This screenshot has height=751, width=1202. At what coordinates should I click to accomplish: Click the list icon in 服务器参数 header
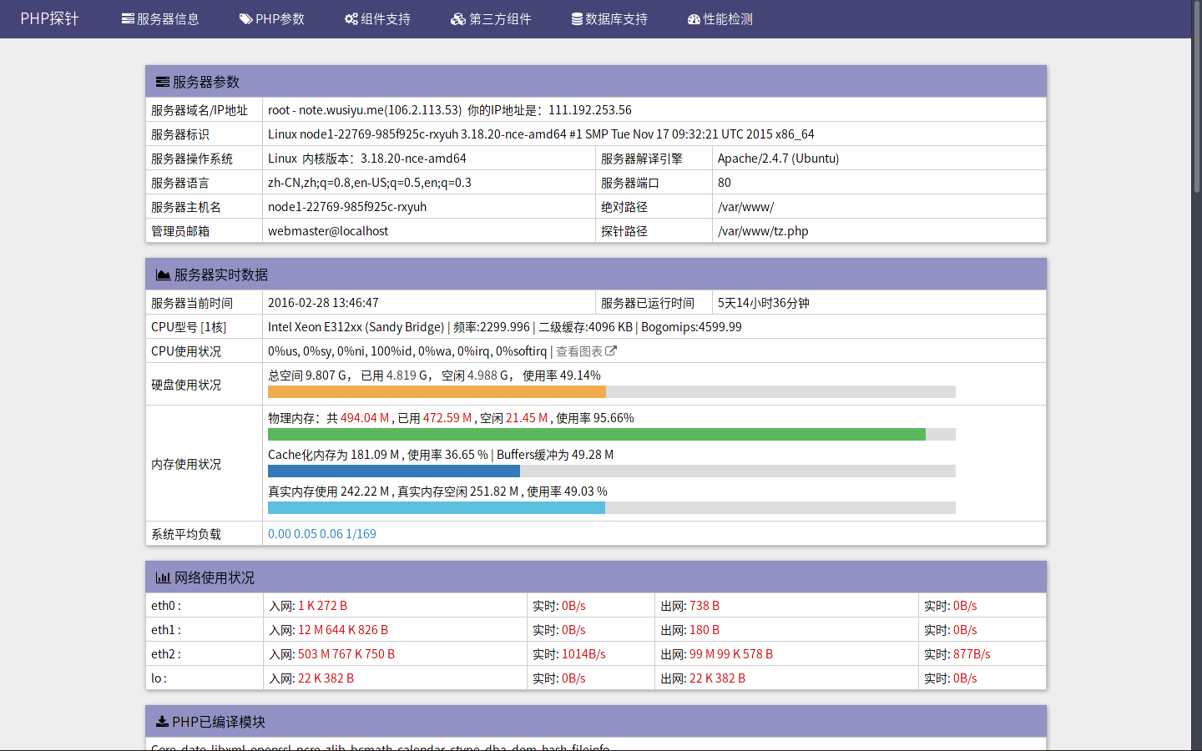pyautogui.click(x=163, y=82)
